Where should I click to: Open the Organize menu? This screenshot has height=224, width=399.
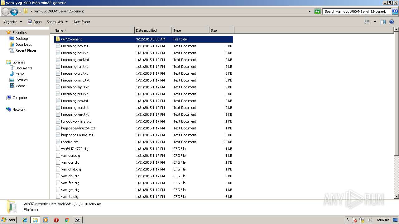tap(13, 22)
